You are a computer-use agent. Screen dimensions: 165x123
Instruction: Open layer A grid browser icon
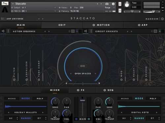(73, 31)
